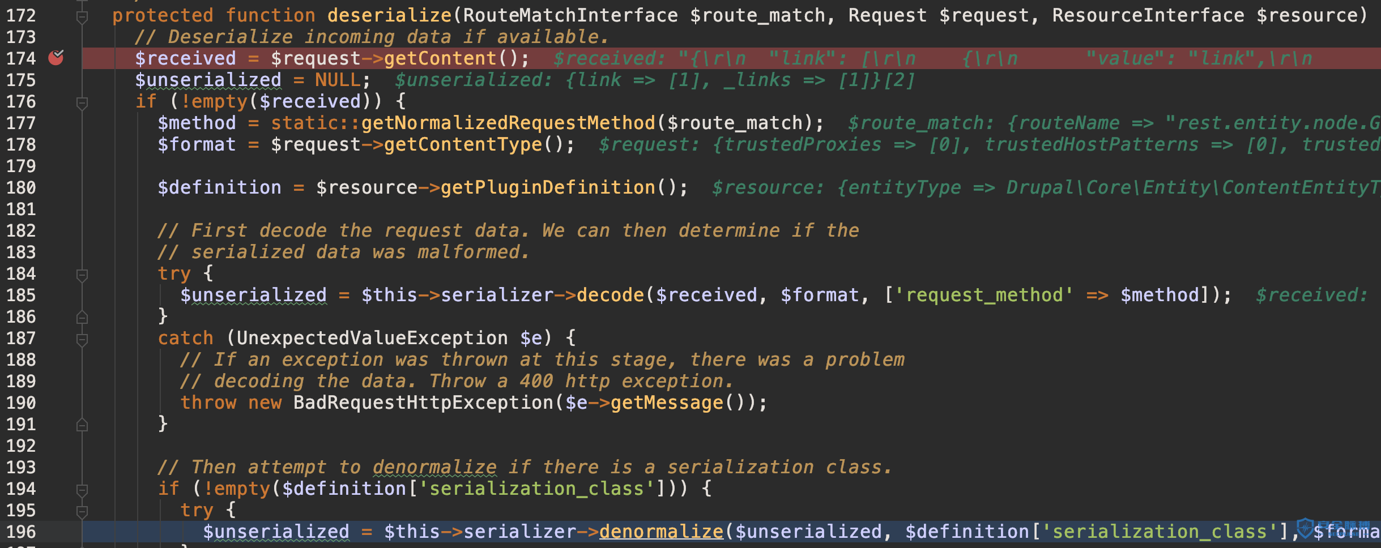Click the fold end marker on line 191
This screenshot has height=548, width=1381.
pyautogui.click(x=82, y=425)
